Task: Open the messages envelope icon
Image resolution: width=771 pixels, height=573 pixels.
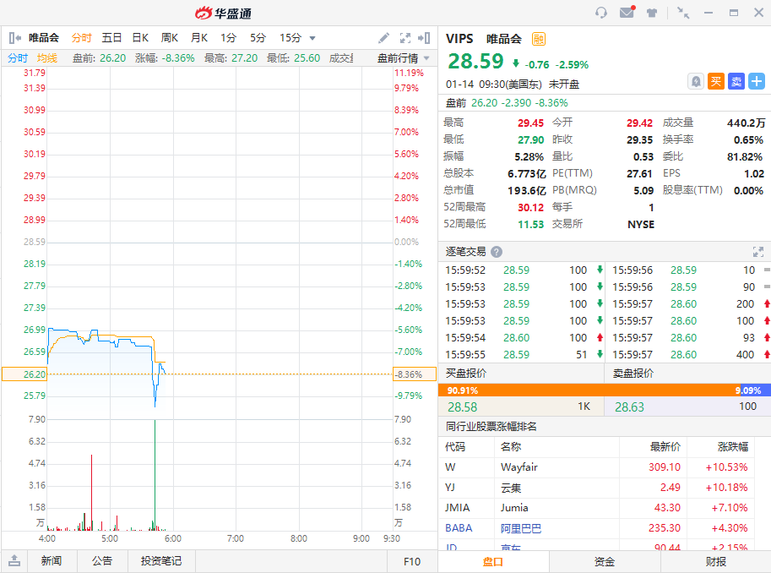Action: 627,12
